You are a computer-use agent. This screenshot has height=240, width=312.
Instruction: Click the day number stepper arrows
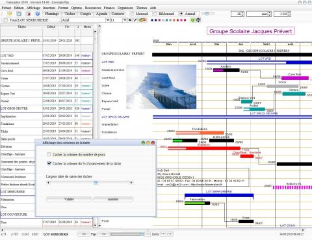pyautogui.click(x=242, y=14)
